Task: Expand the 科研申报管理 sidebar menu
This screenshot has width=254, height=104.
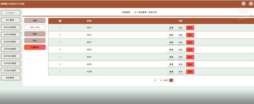Action: point(11,35)
